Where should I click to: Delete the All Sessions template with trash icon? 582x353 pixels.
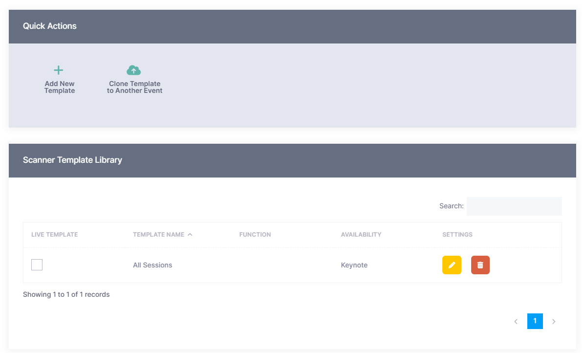point(480,265)
